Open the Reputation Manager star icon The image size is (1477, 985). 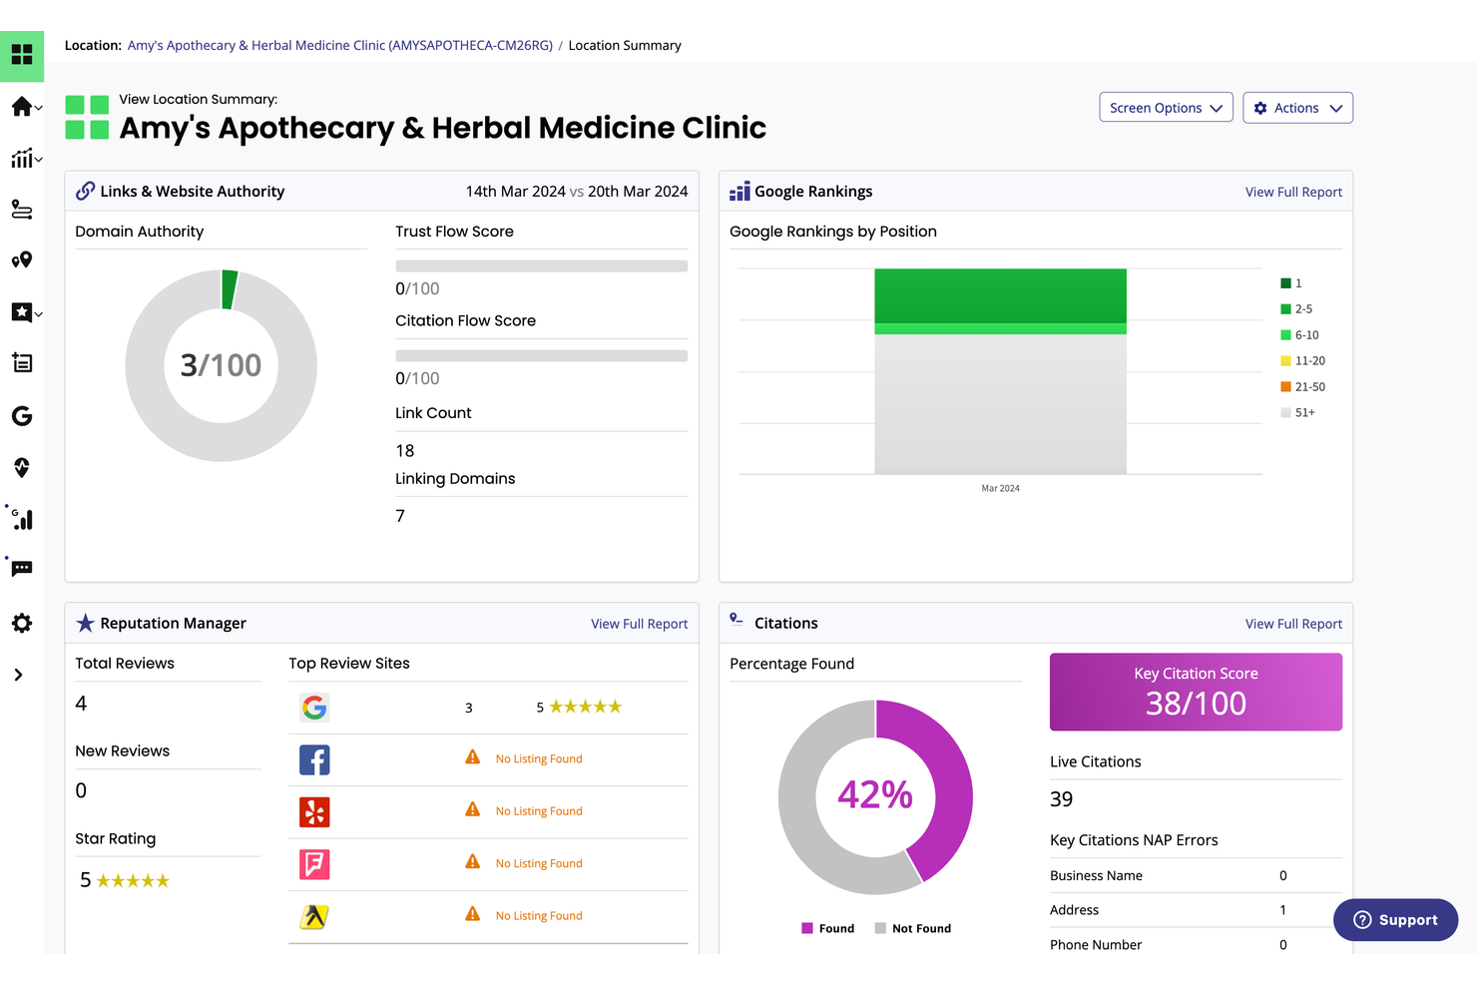pyautogui.click(x=22, y=312)
